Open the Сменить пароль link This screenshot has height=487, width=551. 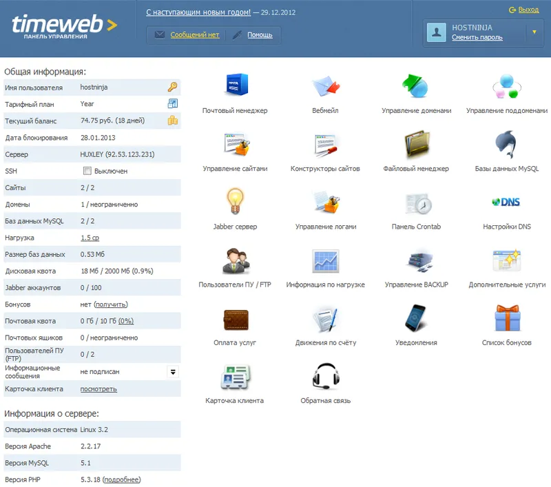coord(477,37)
